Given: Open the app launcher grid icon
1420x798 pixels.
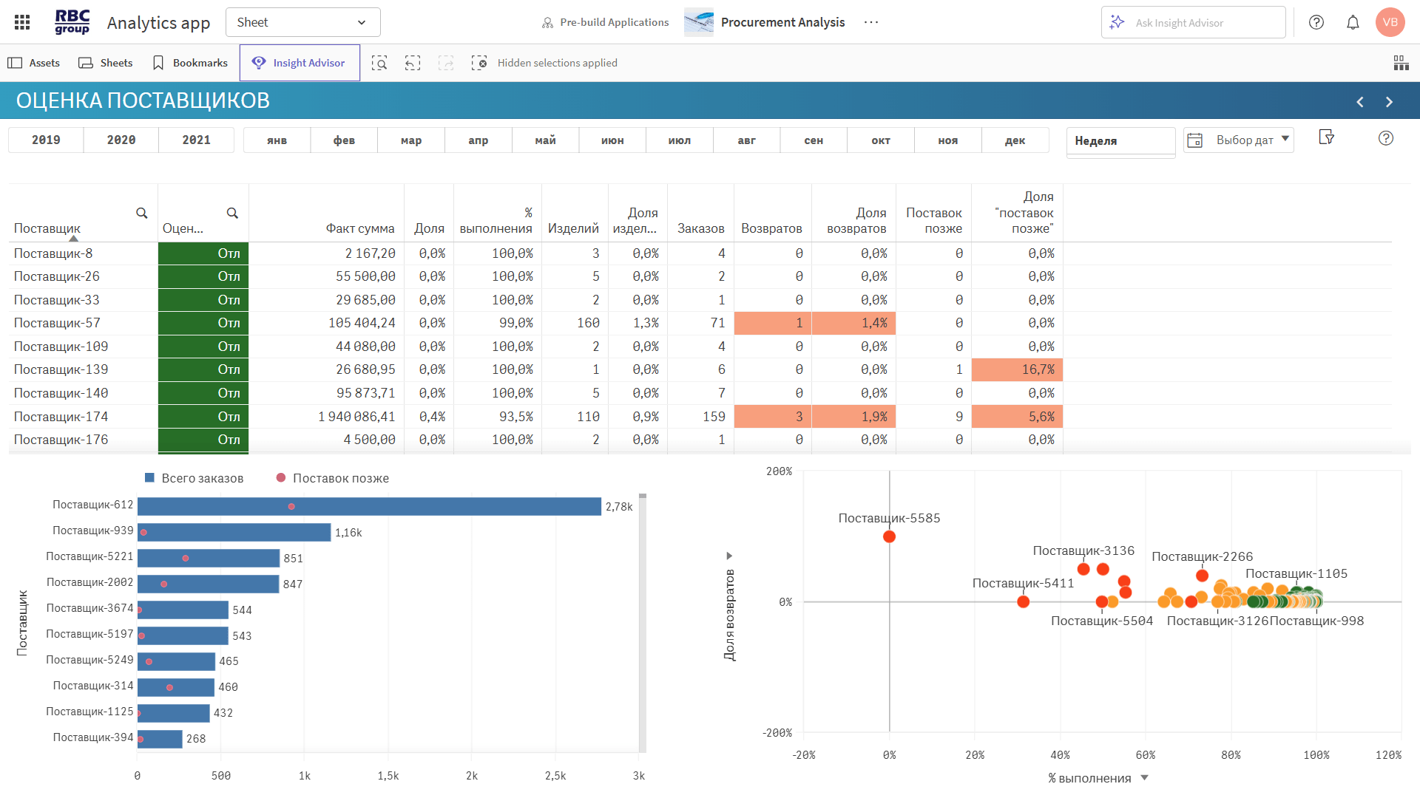Looking at the screenshot, I should click(x=22, y=22).
